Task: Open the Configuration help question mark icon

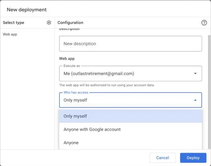Action: coord(204,22)
